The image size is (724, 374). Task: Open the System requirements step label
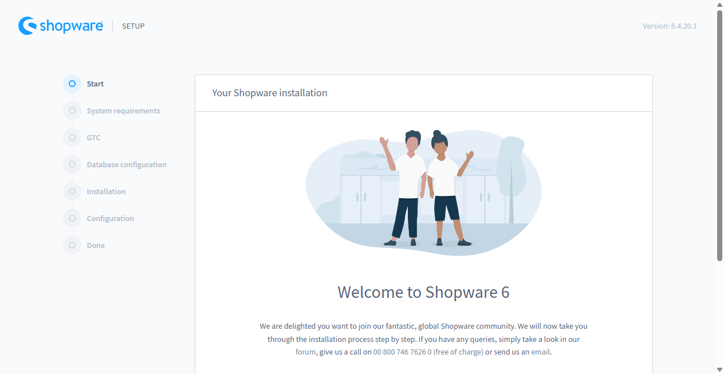point(124,111)
